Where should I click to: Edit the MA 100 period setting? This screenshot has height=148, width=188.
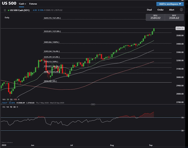click(15, 99)
